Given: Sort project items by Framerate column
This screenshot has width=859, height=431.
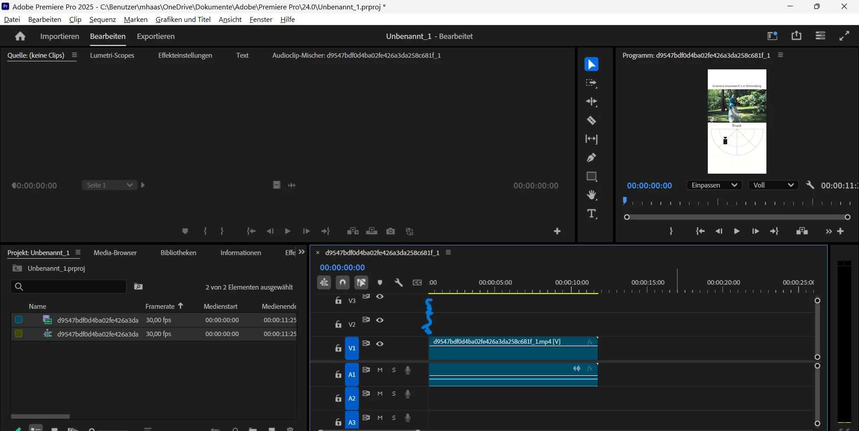Looking at the screenshot, I should [x=160, y=307].
